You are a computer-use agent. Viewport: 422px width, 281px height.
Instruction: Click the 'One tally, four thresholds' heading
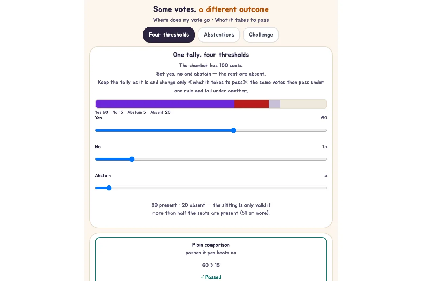211,55
